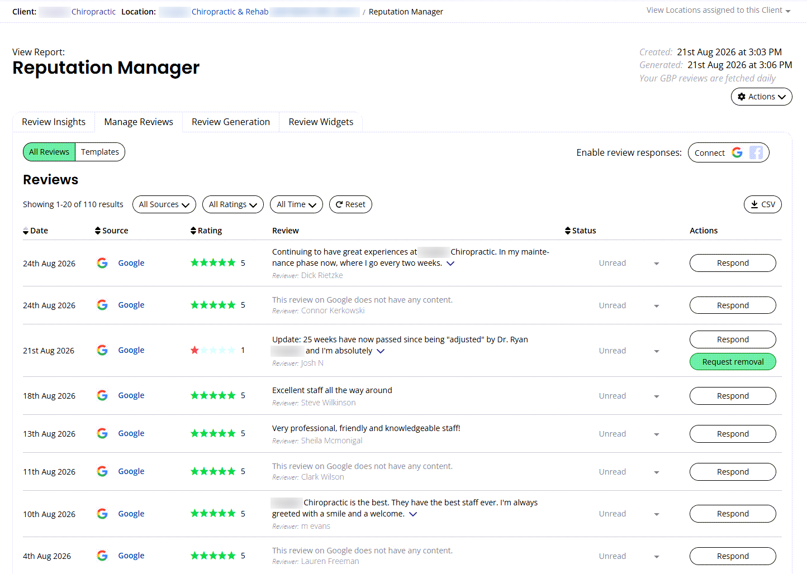
Task: Click the Google logo in Josh N's review row
Action: 102,350
